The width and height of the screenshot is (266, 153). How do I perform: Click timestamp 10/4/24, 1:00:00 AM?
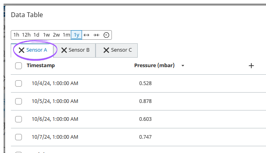[55, 83]
